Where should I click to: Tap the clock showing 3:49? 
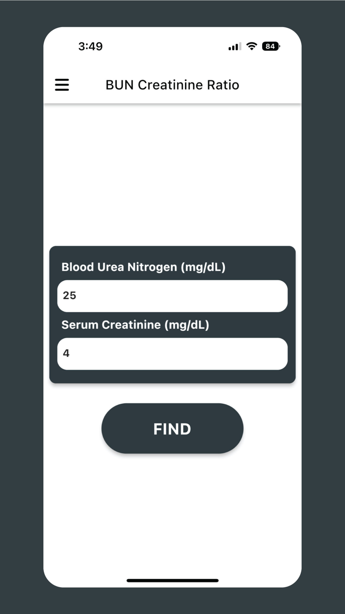91,46
